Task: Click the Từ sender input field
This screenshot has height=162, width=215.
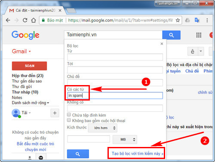Action: pos(115,57)
